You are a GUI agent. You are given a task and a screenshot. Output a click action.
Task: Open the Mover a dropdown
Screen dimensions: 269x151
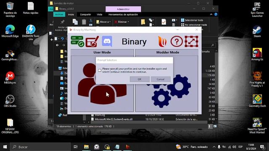[x=103, y=22]
